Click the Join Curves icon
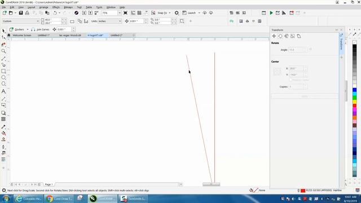The width and height of the screenshot is (361, 203). 33,29
